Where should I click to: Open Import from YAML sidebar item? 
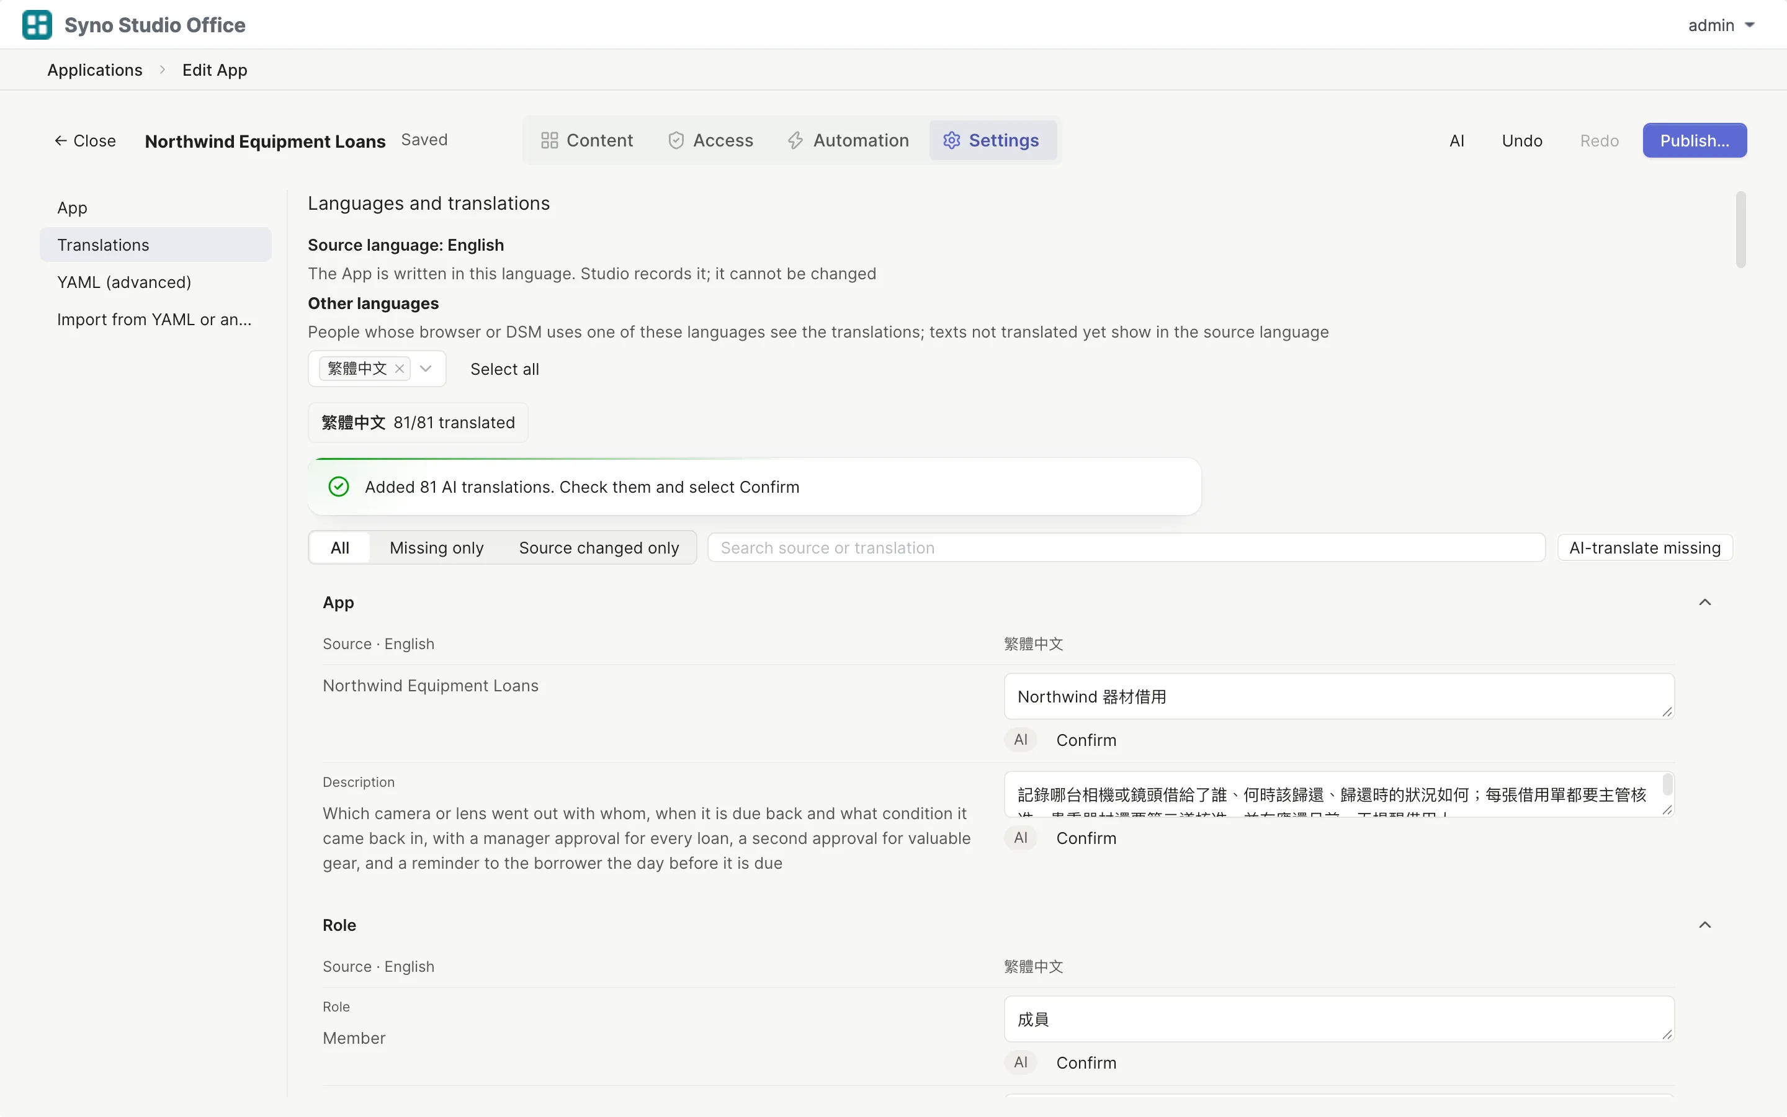coord(156,319)
